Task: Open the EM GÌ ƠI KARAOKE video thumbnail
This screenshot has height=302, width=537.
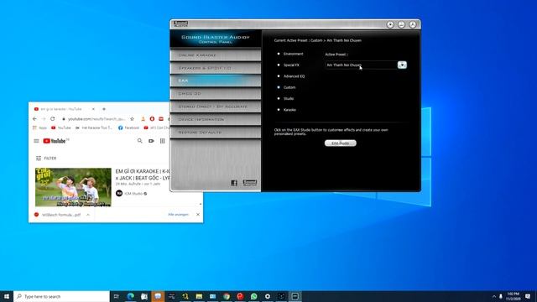Action: [x=73, y=187]
